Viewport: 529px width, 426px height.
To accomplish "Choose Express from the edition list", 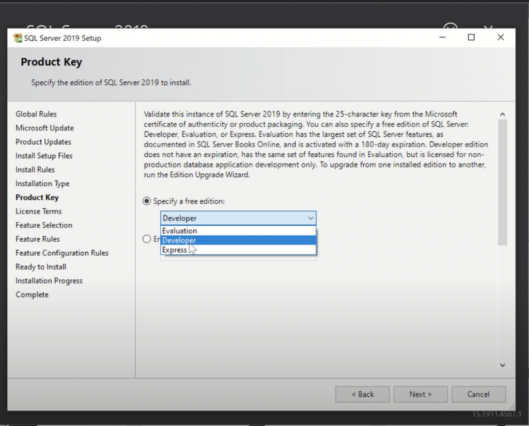I will [238, 250].
